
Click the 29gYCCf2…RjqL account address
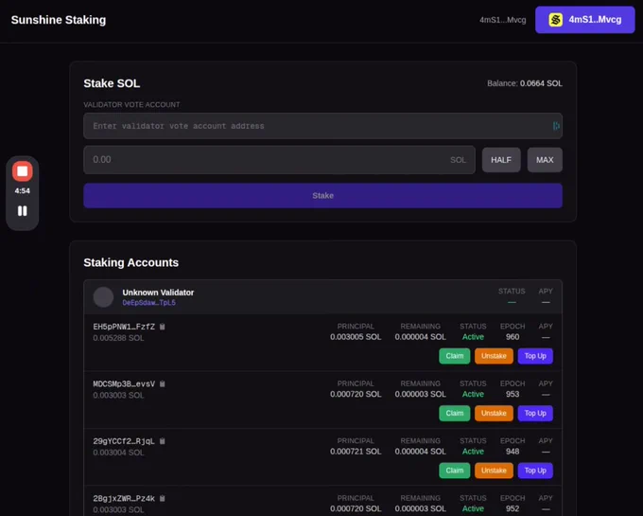pos(124,441)
